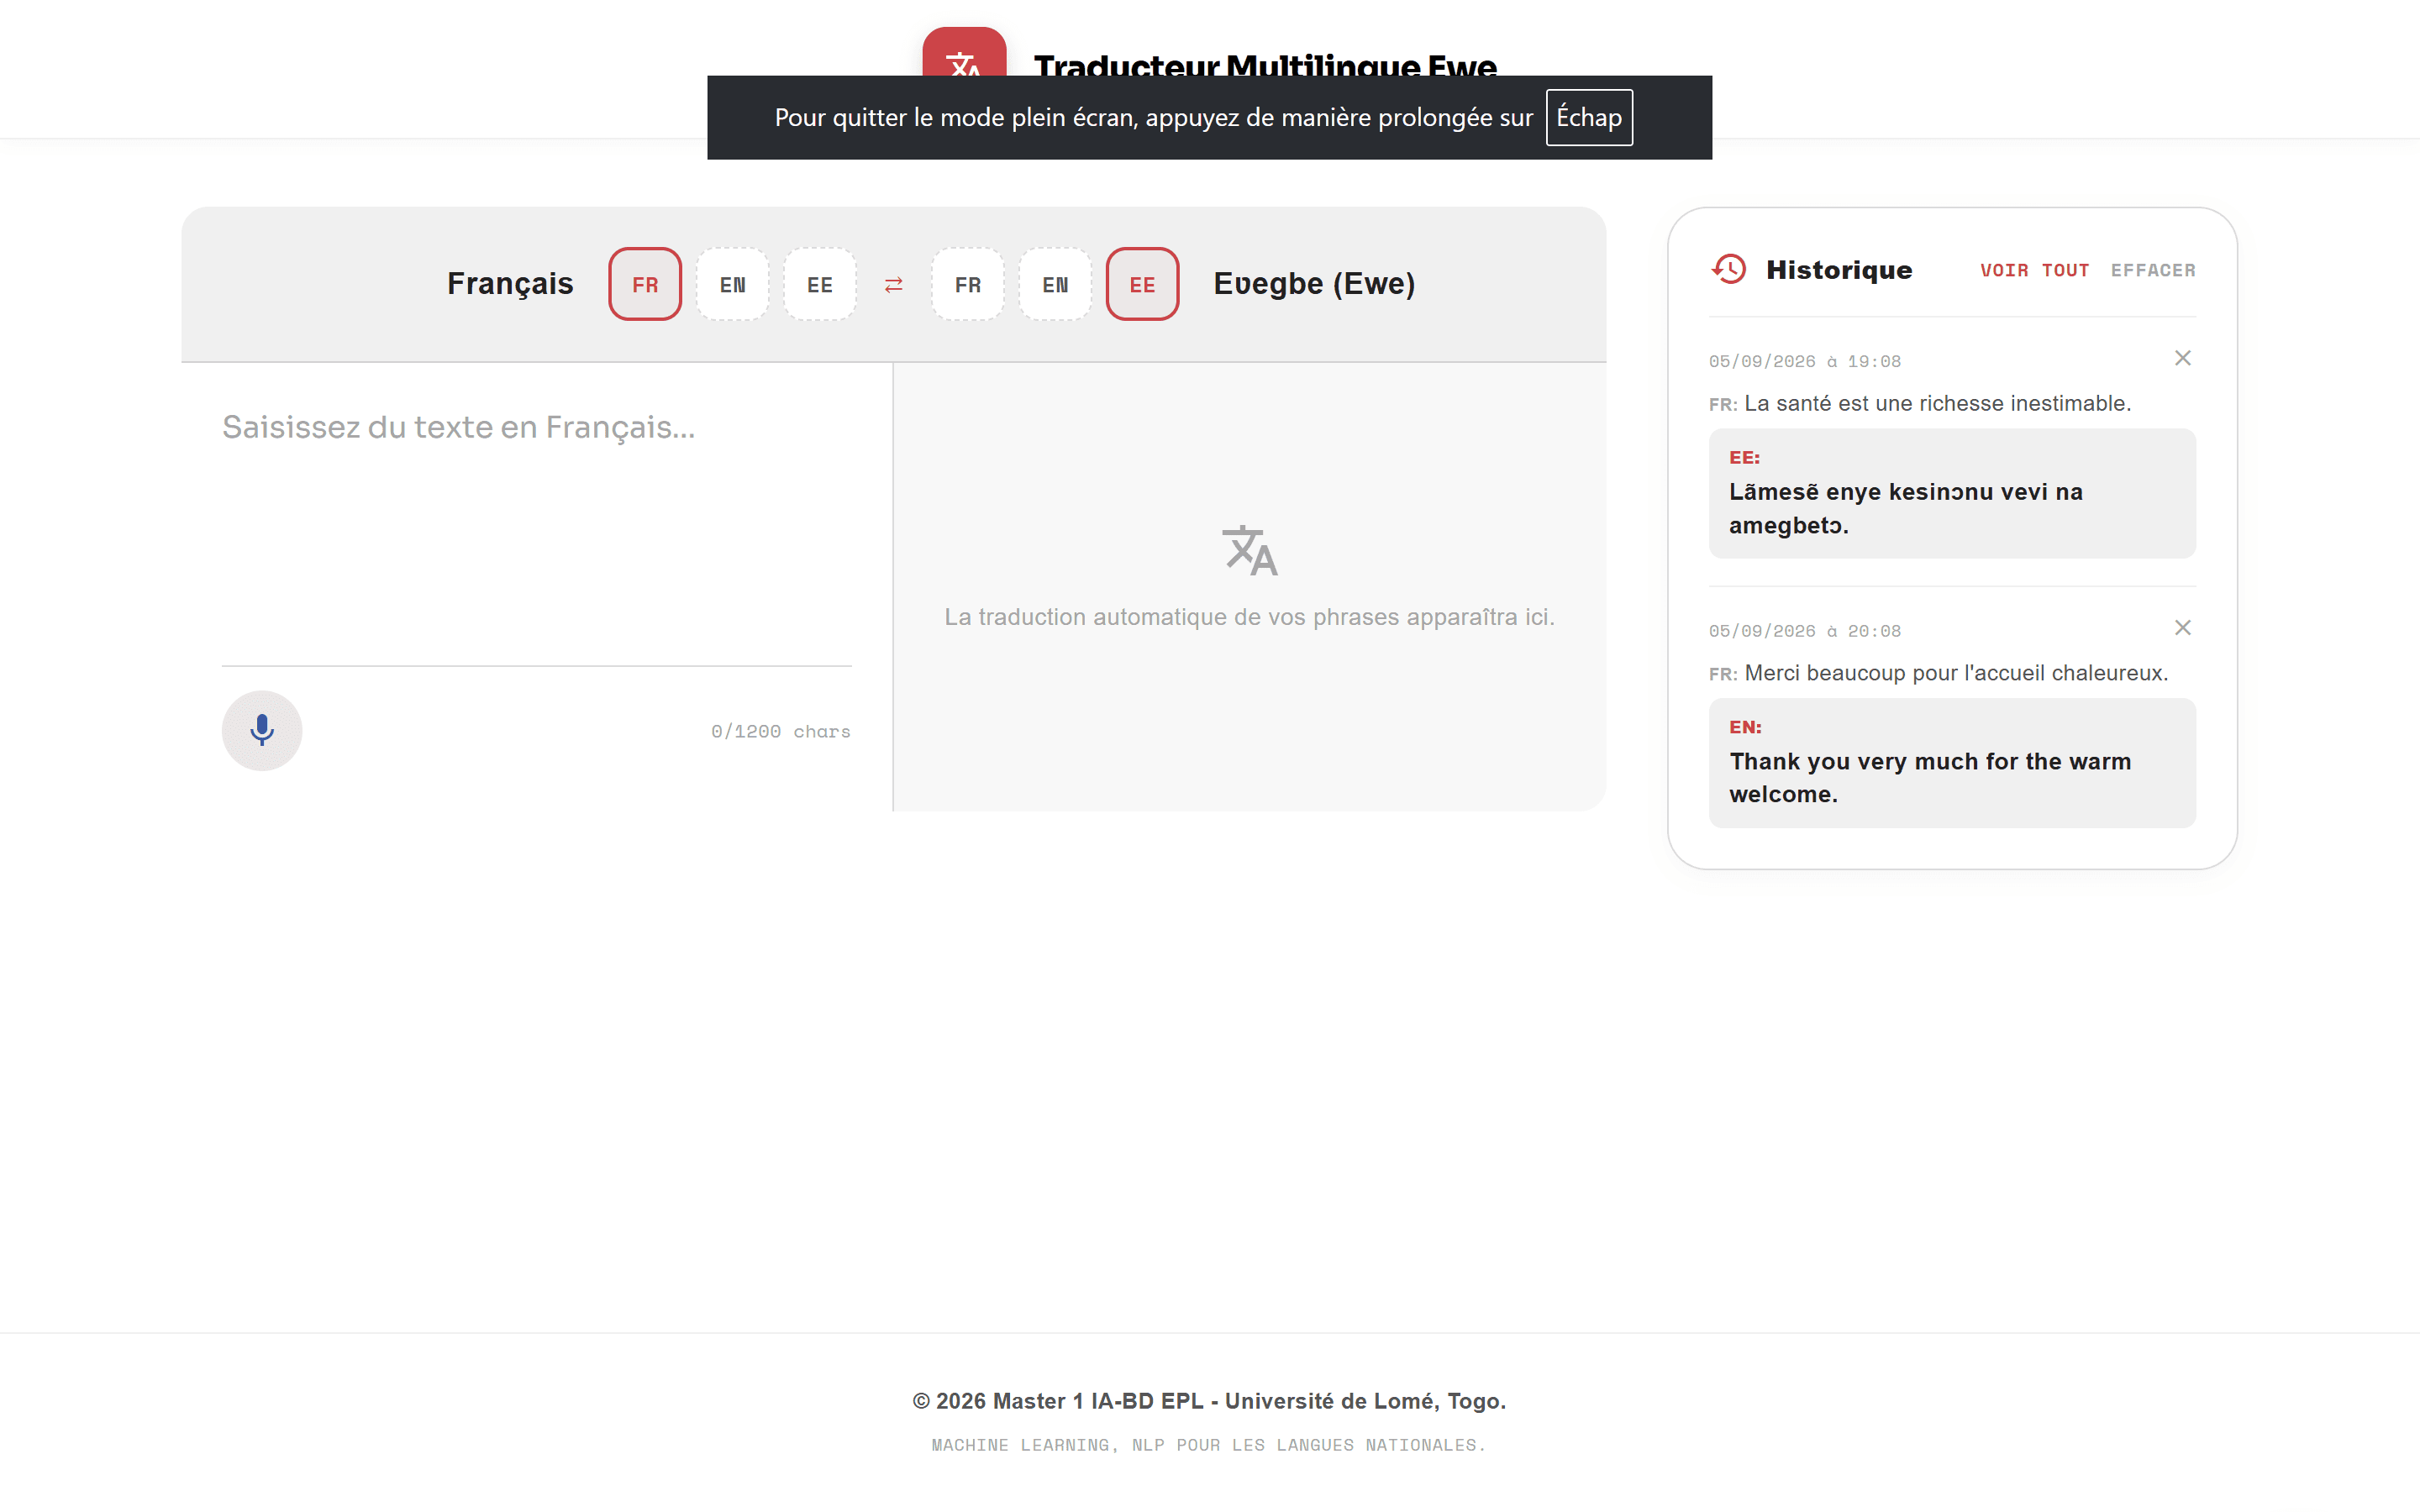Click the microphone voice input button
Screen dimensions: 2420x1512
pyautogui.click(x=262, y=730)
